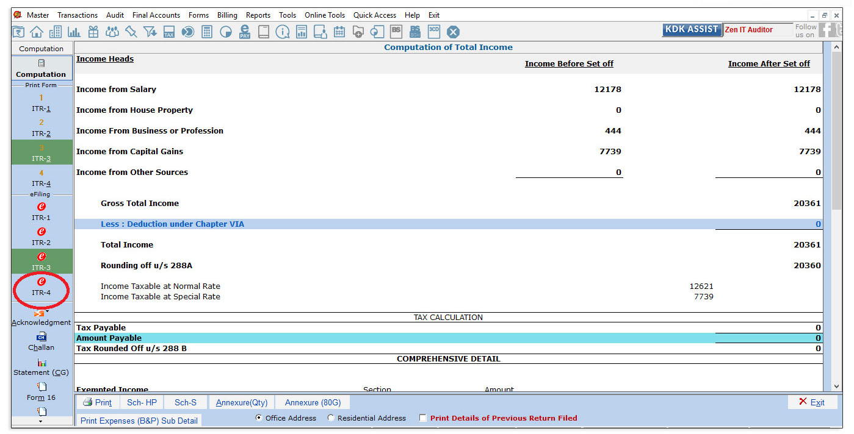The height and width of the screenshot is (434, 854).
Task: Open eFiling ITR-4 in sidebar
Action: pos(42,286)
